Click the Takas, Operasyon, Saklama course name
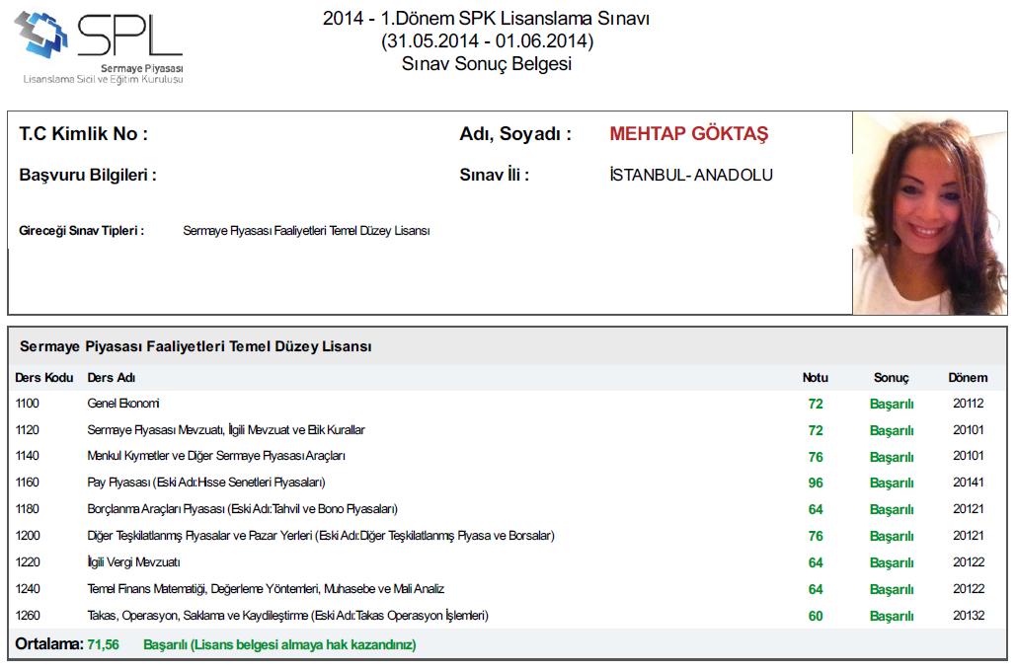 (x=287, y=615)
